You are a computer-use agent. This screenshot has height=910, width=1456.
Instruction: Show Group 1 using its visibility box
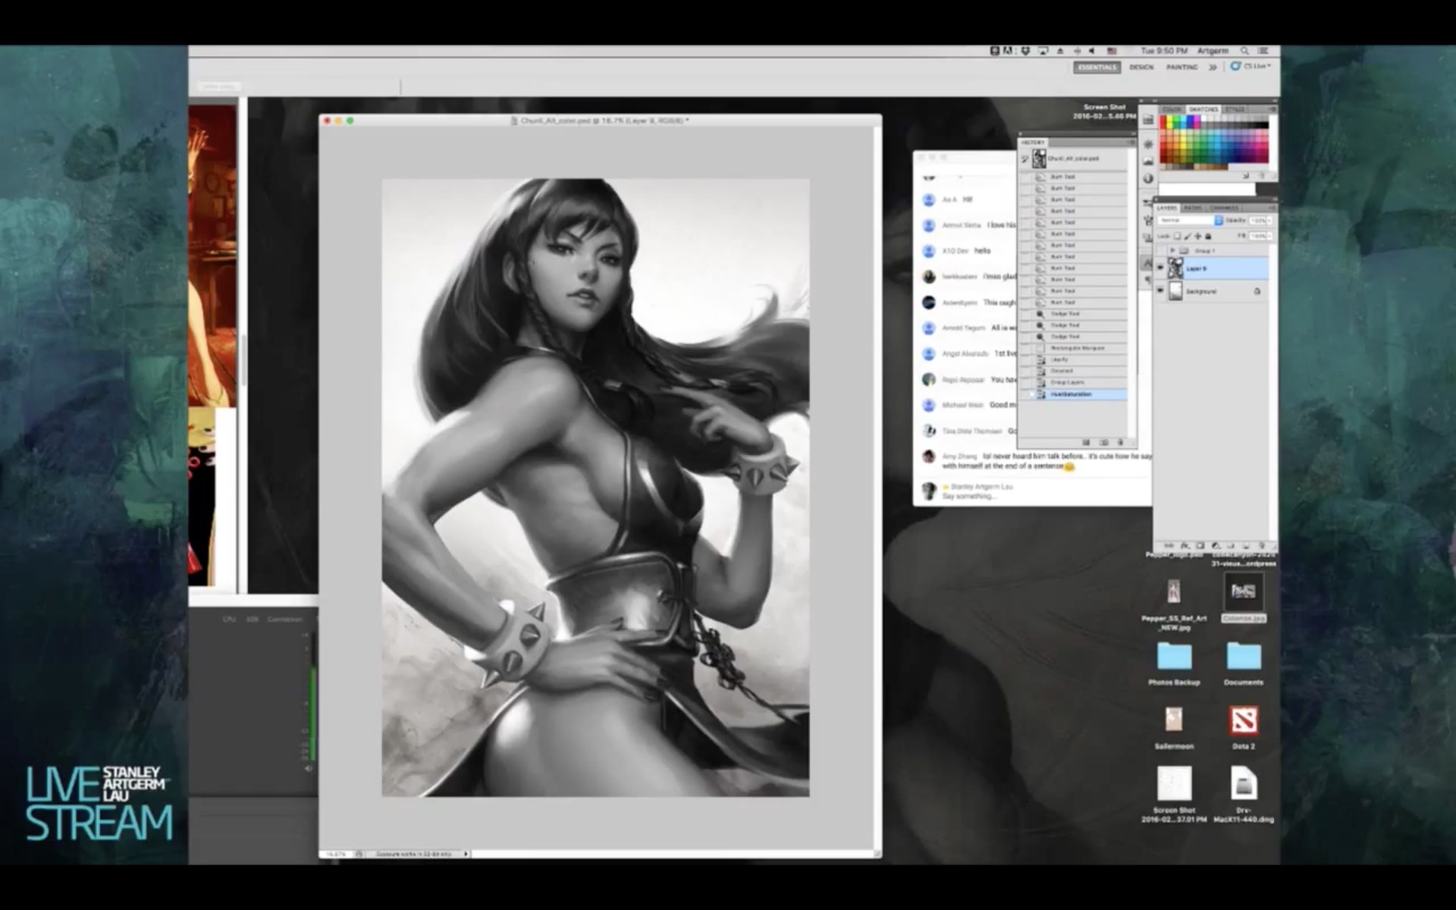pyautogui.click(x=1160, y=250)
